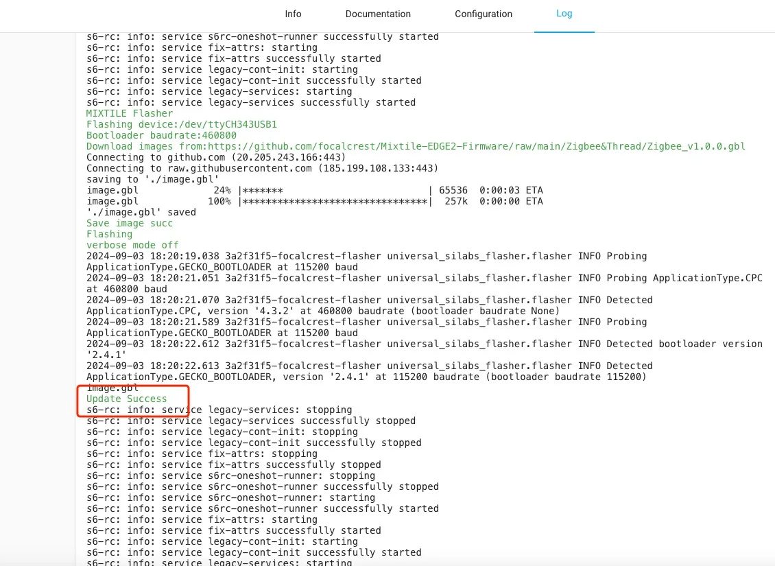The width and height of the screenshot is (775, 566).
Task: Click the 'Download images from' GitHub URL line
Action: (x=416, y=146)
